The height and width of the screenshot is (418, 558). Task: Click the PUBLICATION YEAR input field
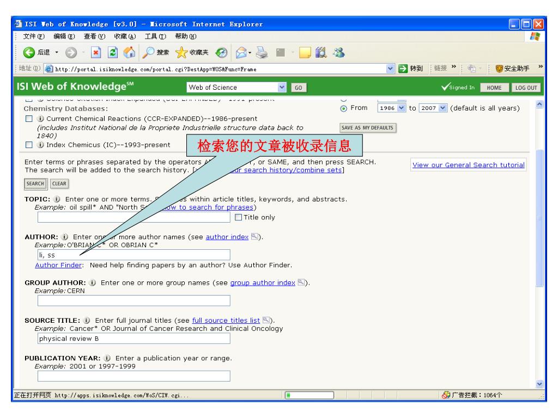[x=134, y=376]
